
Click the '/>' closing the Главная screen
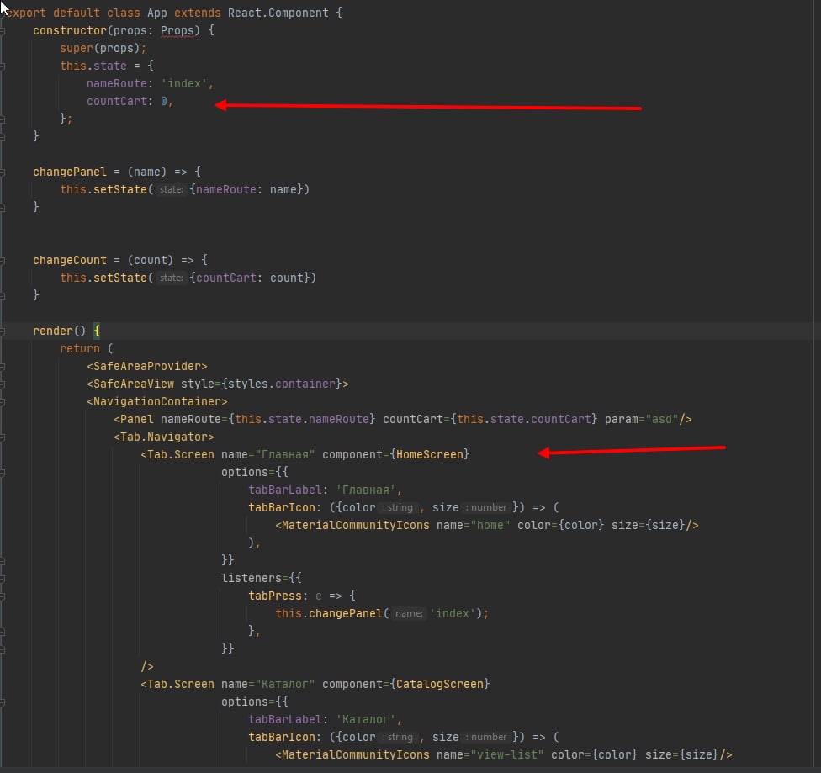pos(147,667)
